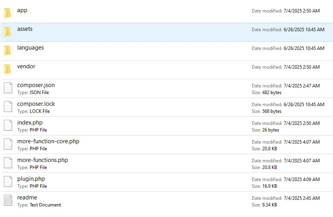Screen dimensions: 333x217
Task: Click the plugin.php file icon
Action: point(8,182)
